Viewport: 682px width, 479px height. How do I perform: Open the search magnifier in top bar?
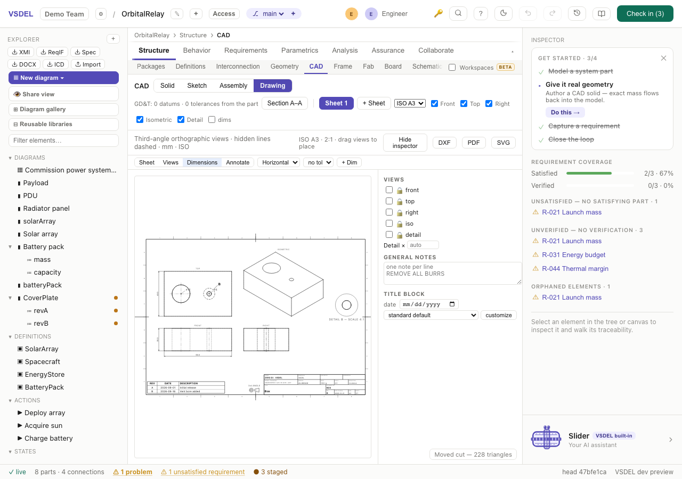tap(458, 14)
